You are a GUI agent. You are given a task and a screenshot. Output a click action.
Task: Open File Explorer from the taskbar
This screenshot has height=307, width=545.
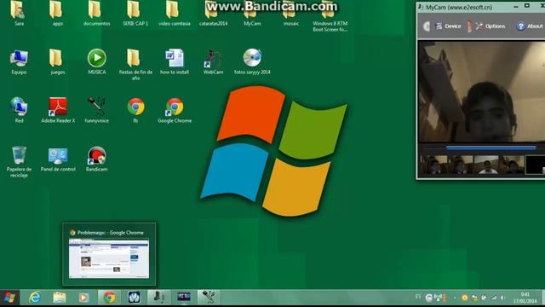tap(59, 298)
